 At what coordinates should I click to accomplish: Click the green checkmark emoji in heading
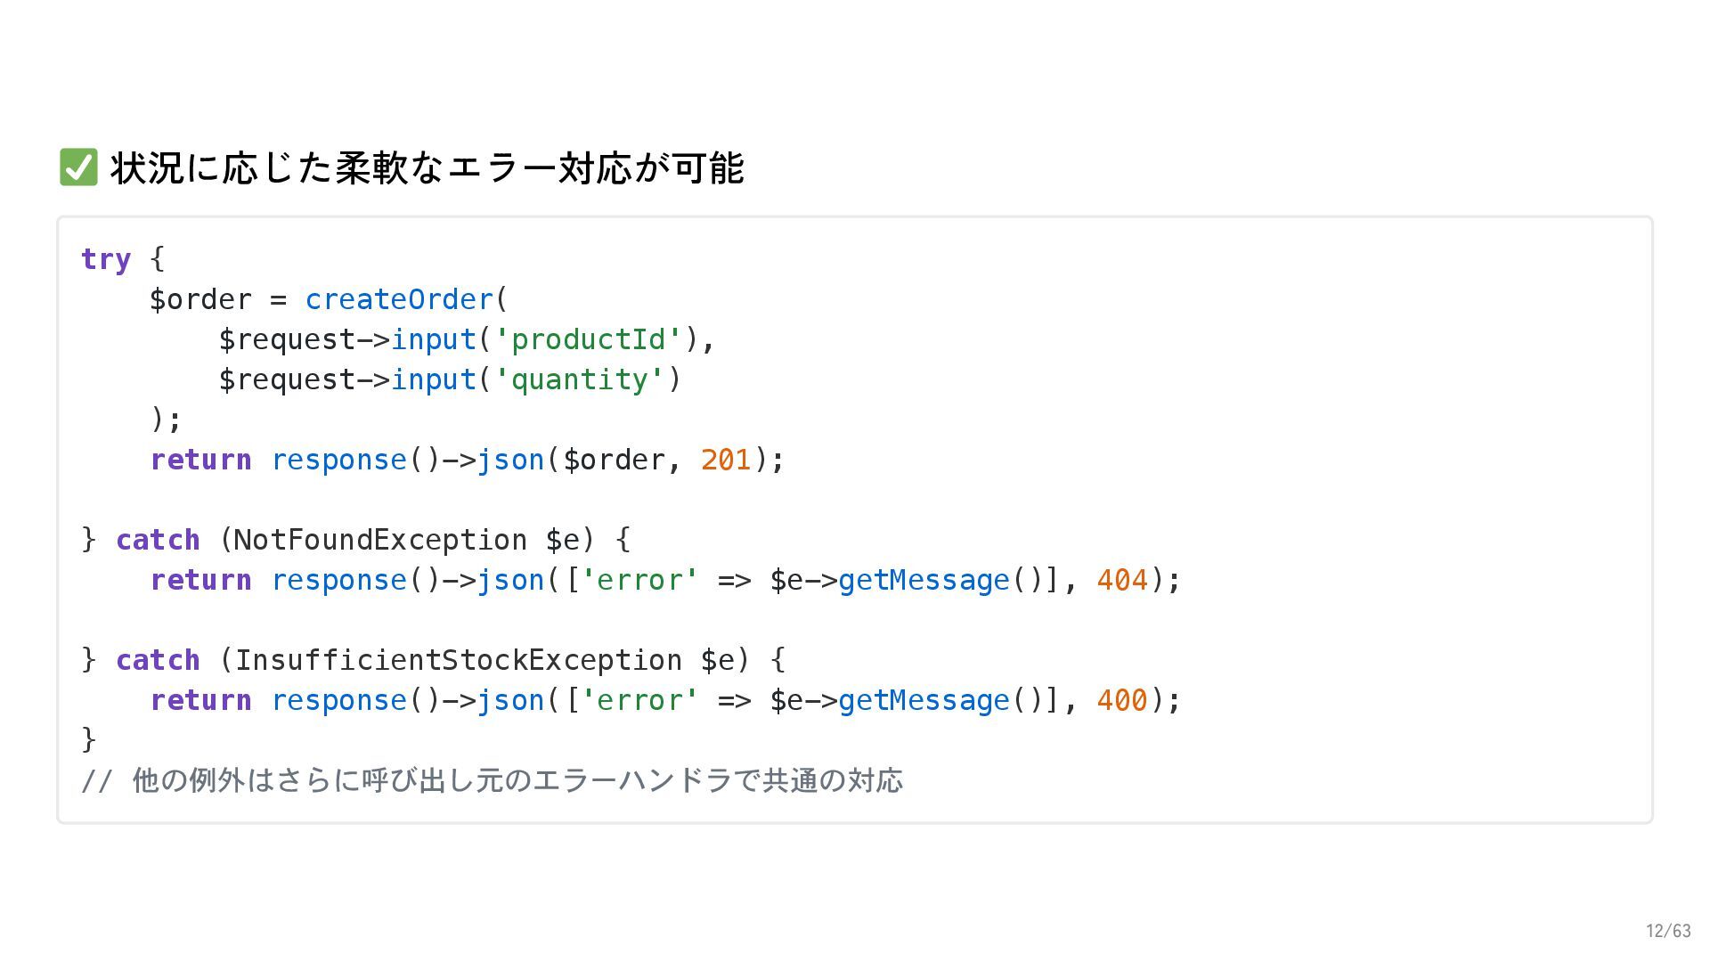point(78,167)
